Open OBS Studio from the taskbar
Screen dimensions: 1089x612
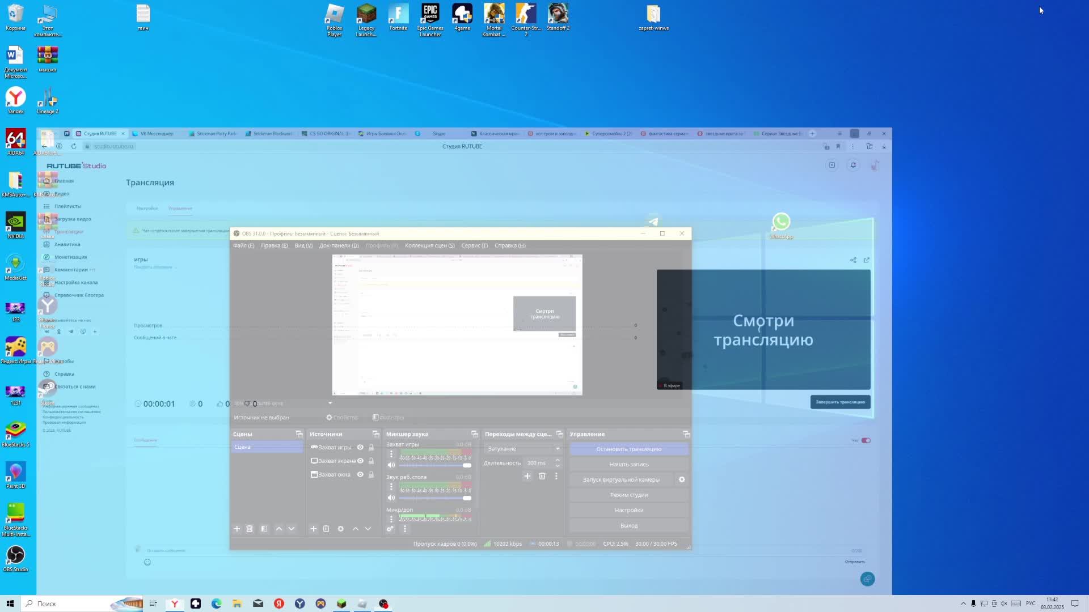[383, 603]
